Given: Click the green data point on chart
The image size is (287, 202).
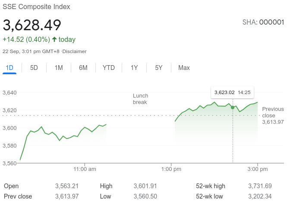Looking at the screenshot, I should (x=233, y=107).
